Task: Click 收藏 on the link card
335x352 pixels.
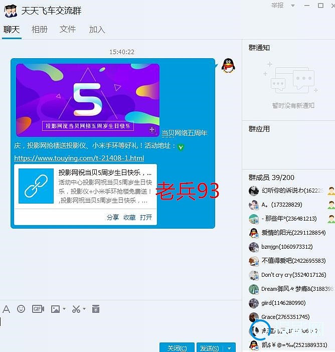Action: tap(129, 217)
